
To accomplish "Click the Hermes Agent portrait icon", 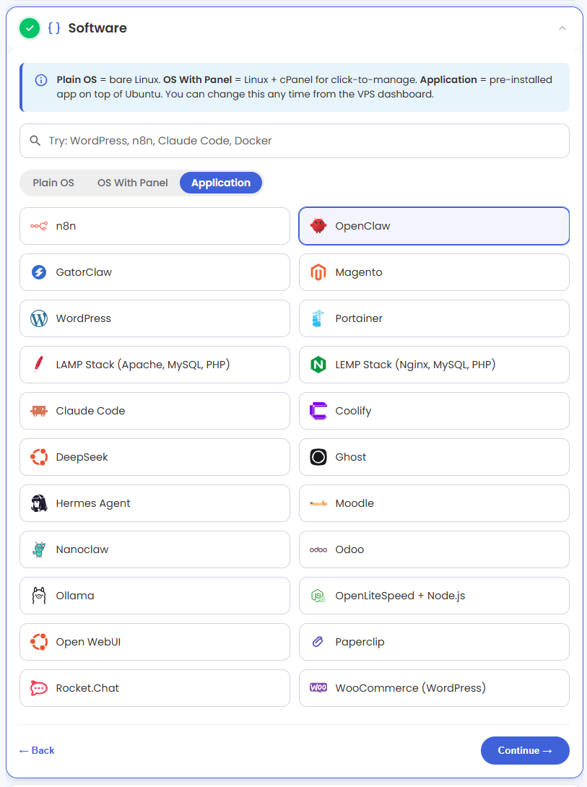I will [x=39, y=503].
